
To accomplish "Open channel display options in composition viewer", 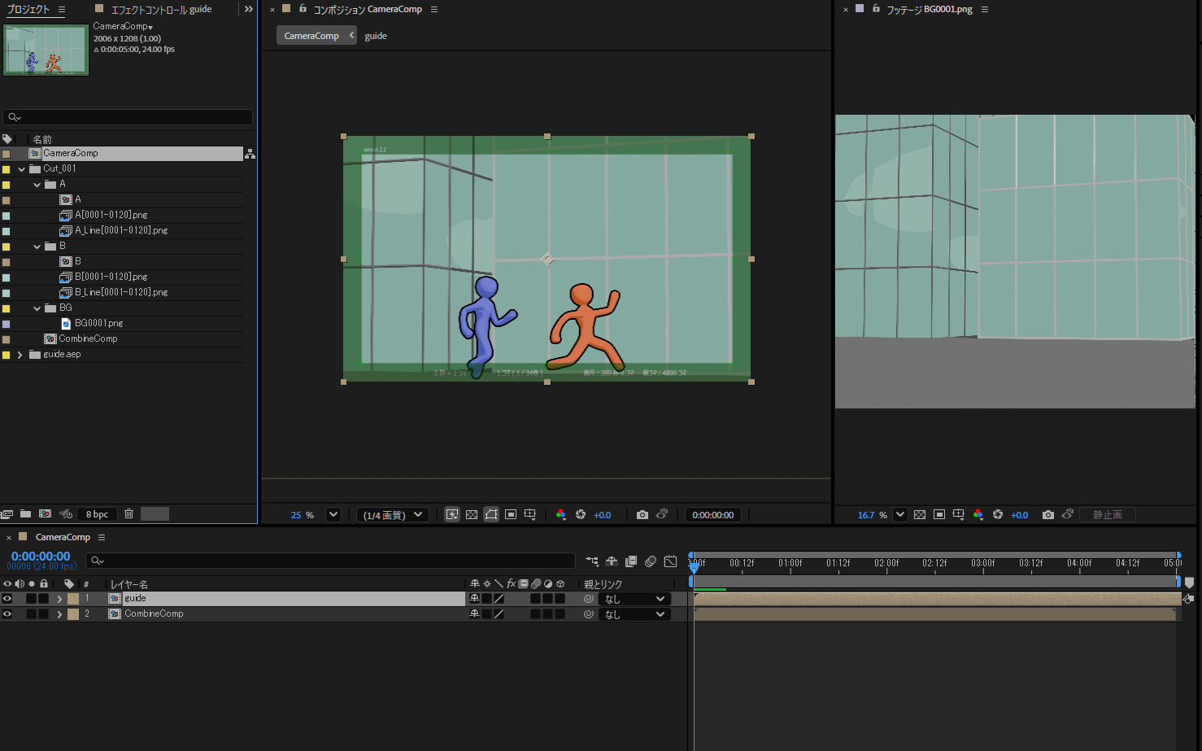I will click(560, 515).
